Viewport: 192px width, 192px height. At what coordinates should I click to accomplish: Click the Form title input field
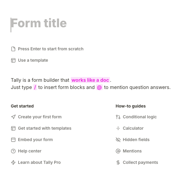coord(39,23)
